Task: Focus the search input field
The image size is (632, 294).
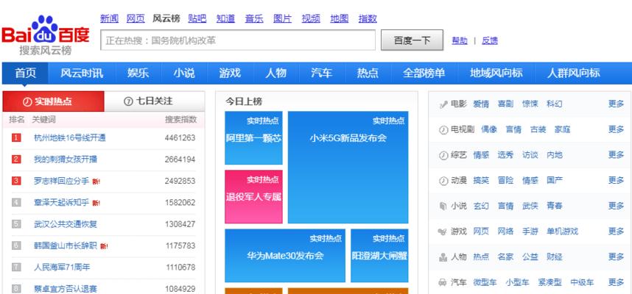Action: (238, 40)
